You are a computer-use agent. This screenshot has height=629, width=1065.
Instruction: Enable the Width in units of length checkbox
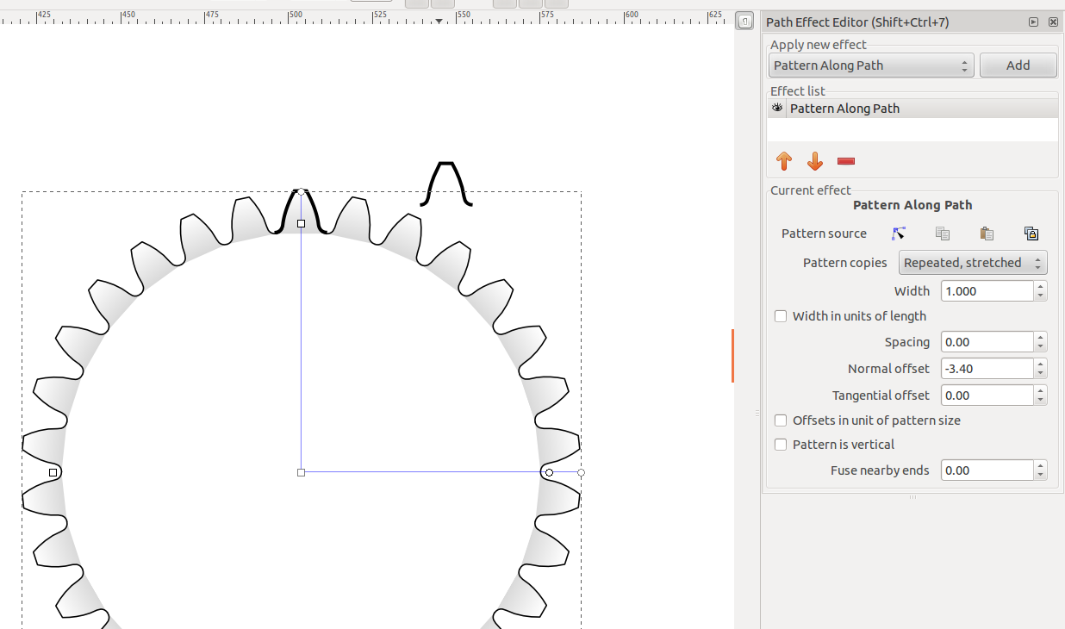780,315
